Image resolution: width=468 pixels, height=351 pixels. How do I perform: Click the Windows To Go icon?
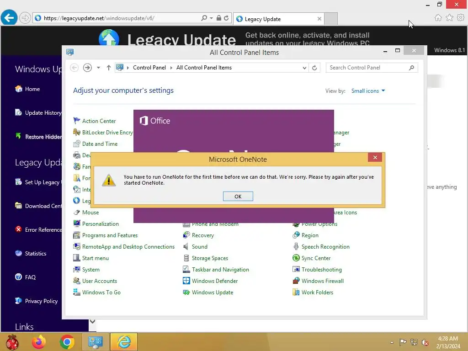tap(77, 292)
